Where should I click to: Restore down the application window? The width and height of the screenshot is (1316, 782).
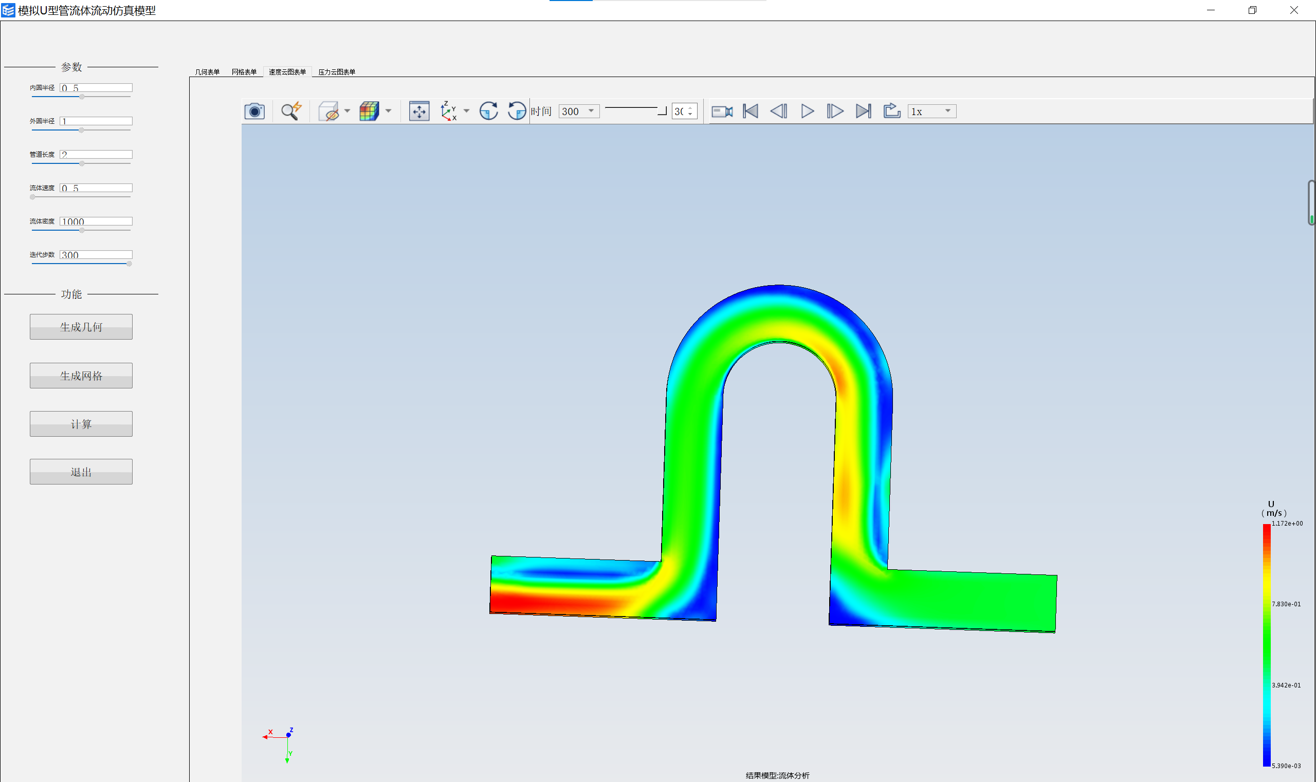coord(1252,10)
